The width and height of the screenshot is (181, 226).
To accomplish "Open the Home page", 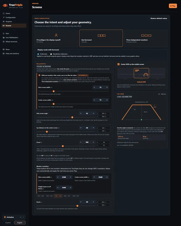I will pos(14,13).
